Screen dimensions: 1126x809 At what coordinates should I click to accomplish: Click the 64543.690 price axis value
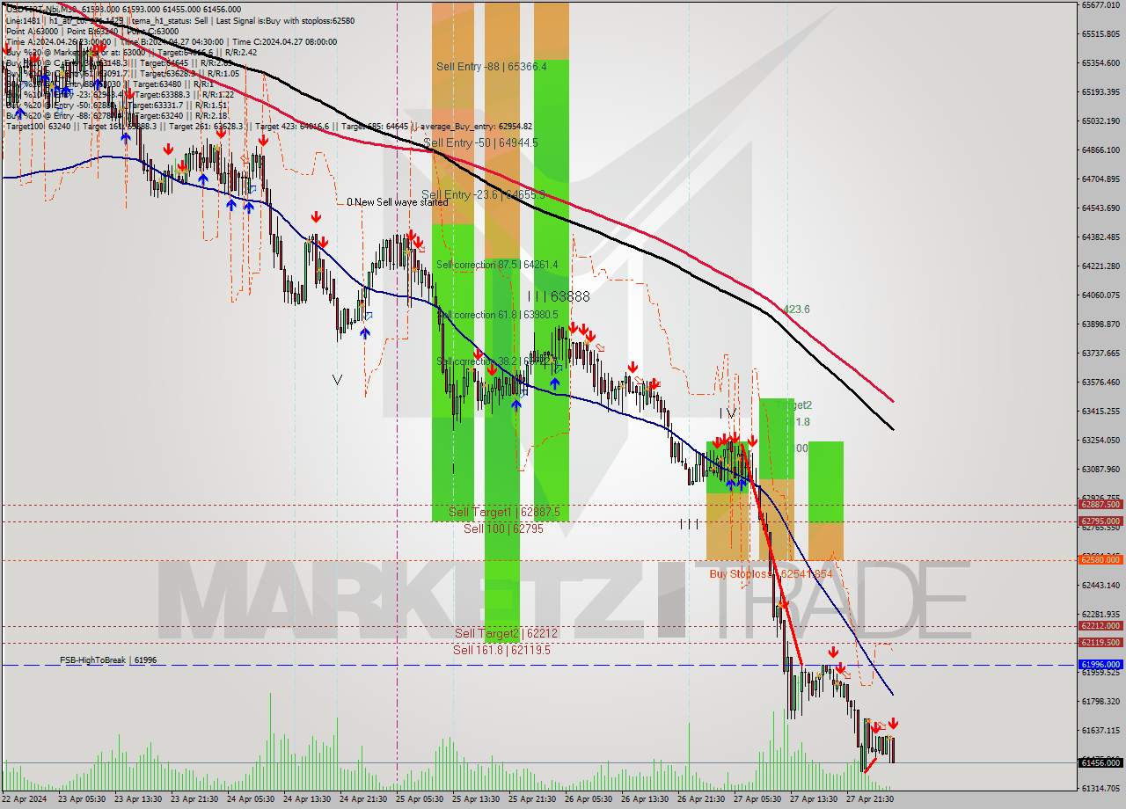coord(1100,208)
